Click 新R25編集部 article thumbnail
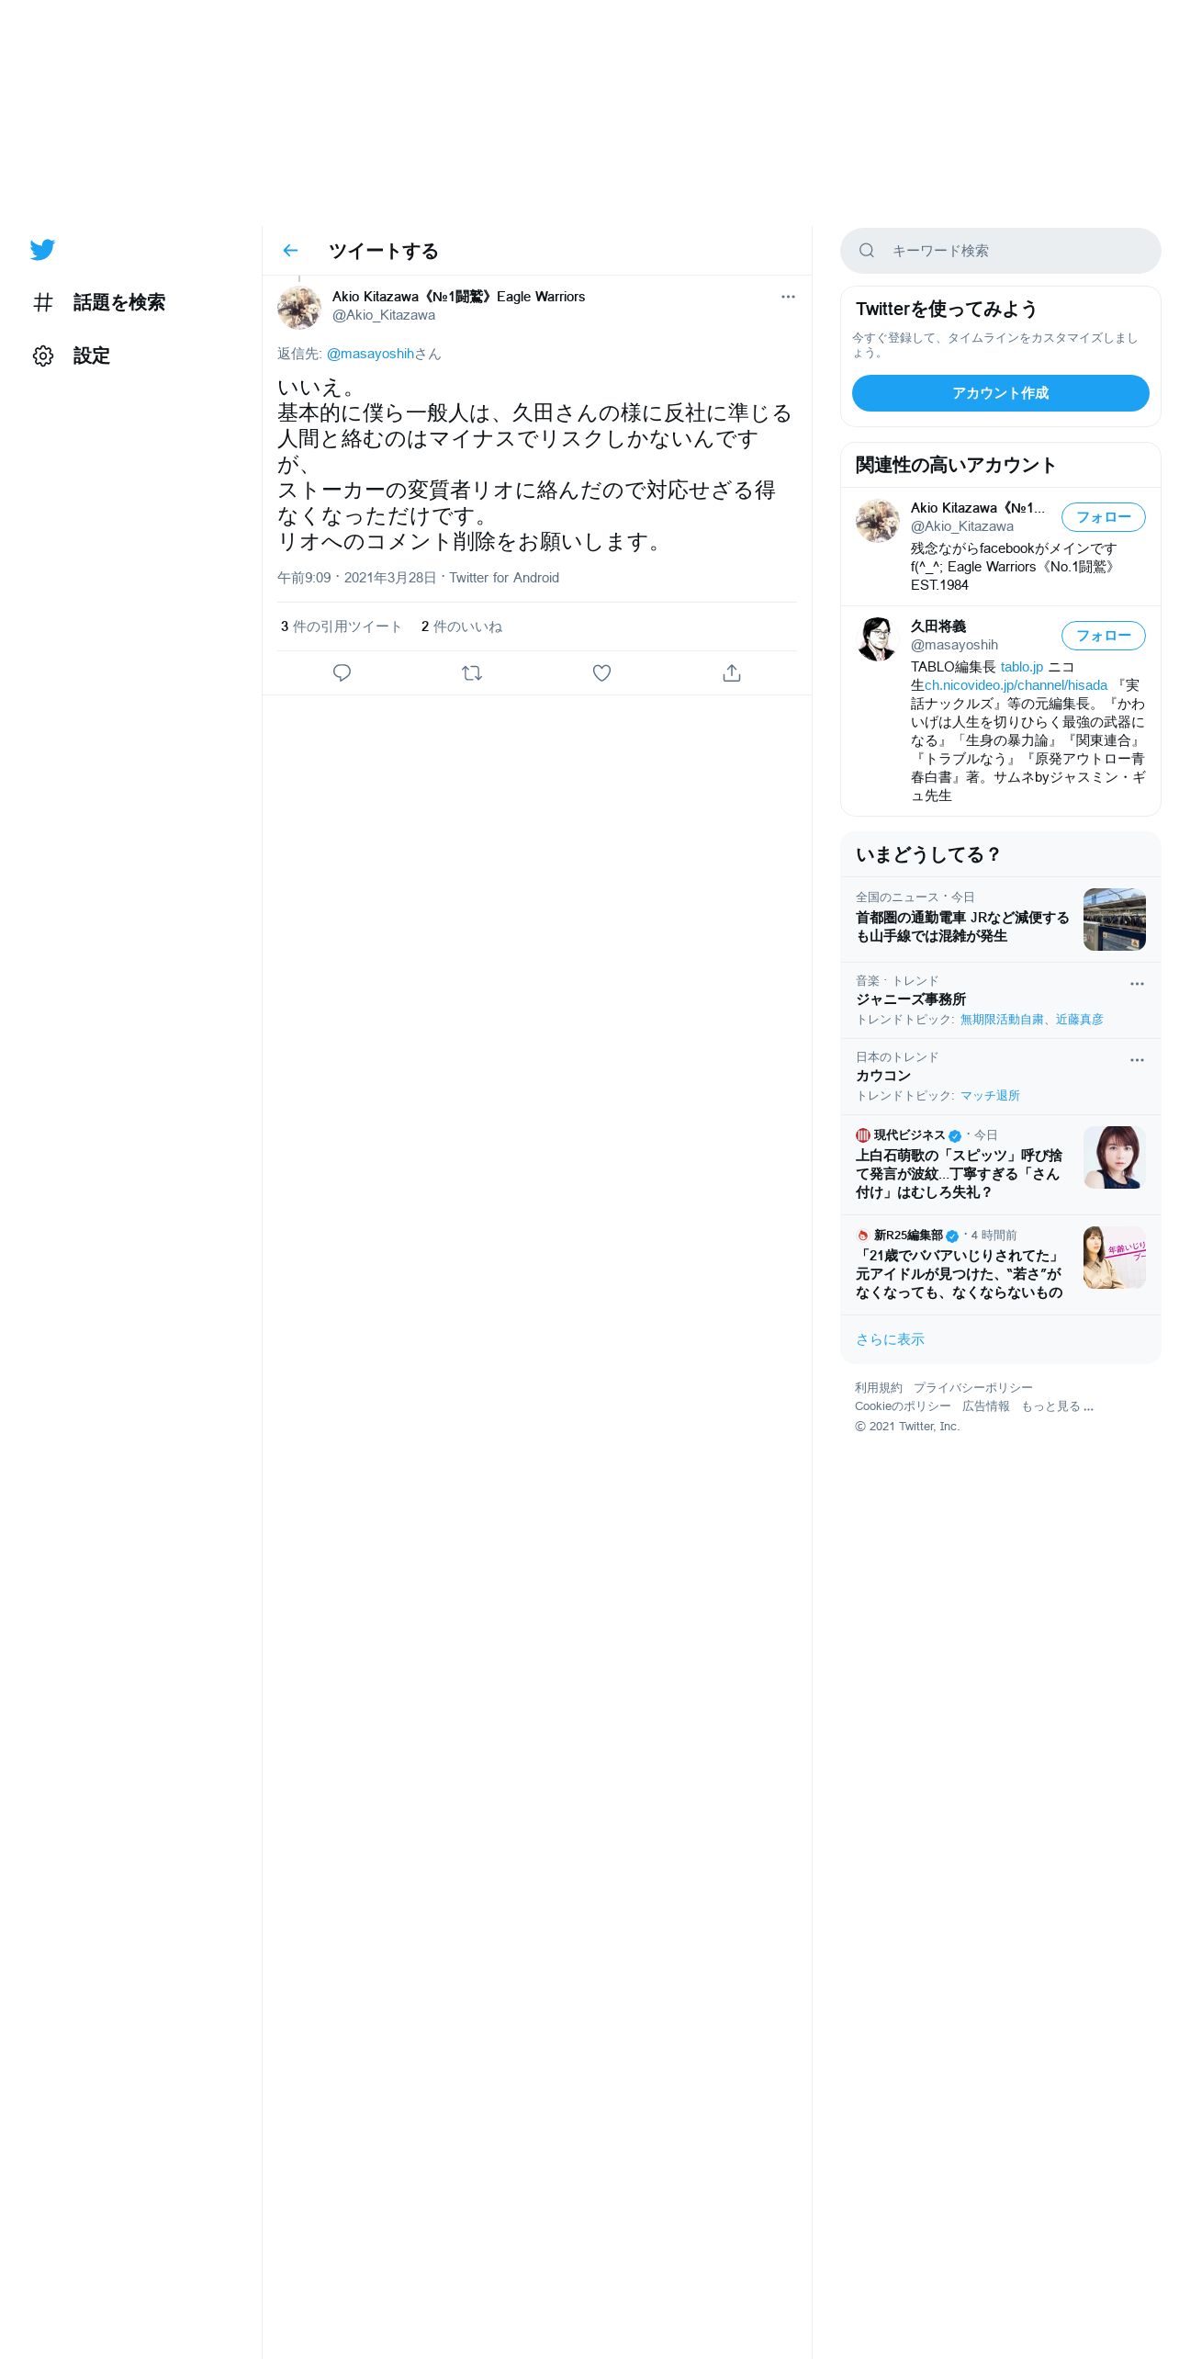Screen dimensions: 1179x2359 point(1114,1258)
